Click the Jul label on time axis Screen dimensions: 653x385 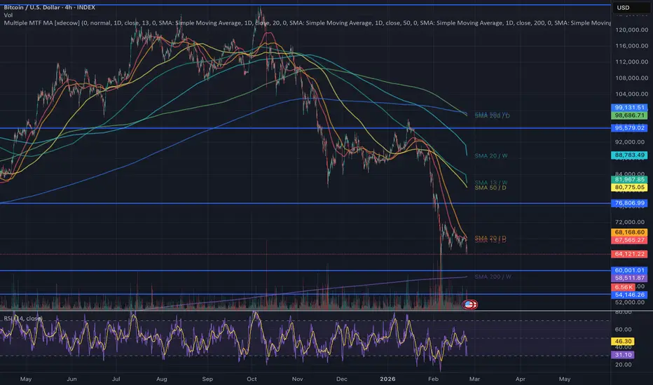(116, 379)
